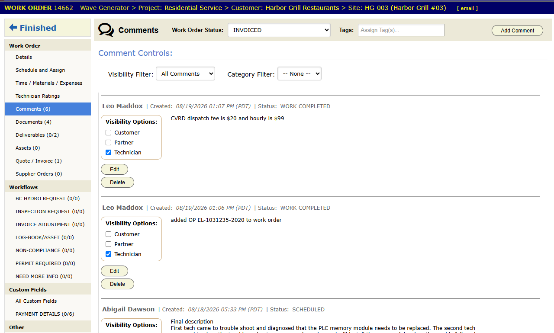554x333 pixels.
Task: Uncheck Technician visibility on OP EL-1031235-2020 comment
Action: pyautogui.click(x=109, y=254)
